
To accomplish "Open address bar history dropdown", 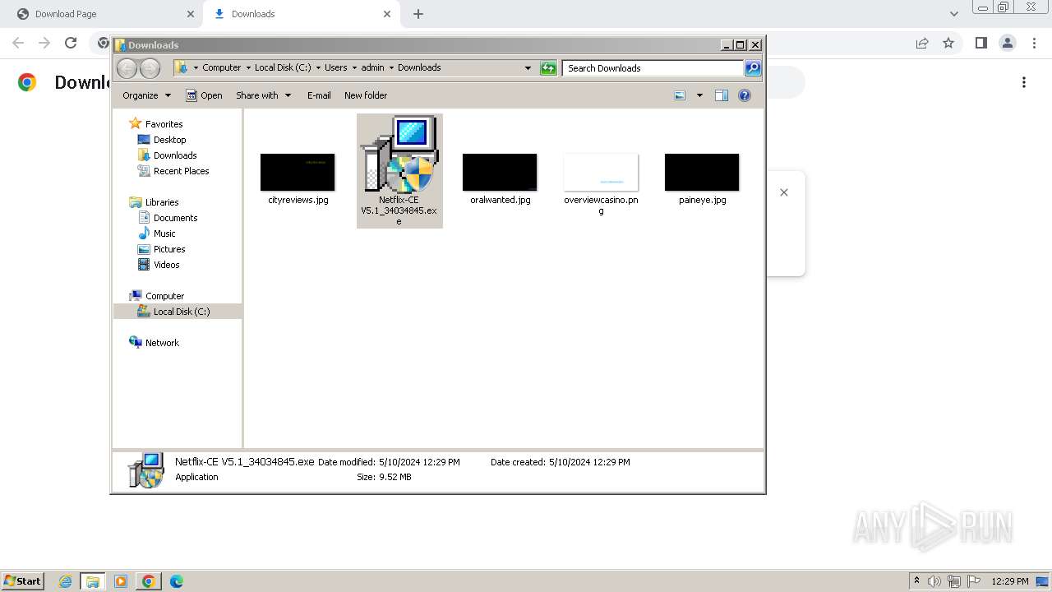I will [528, 68].
